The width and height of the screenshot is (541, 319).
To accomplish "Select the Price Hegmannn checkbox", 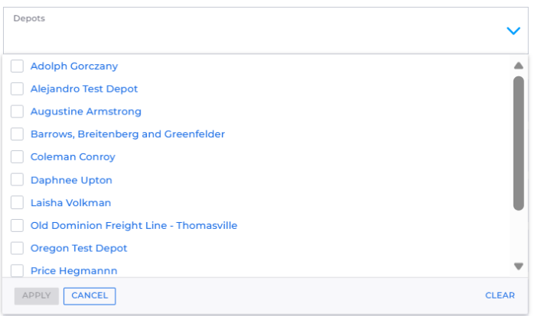I will coord(17,270).
